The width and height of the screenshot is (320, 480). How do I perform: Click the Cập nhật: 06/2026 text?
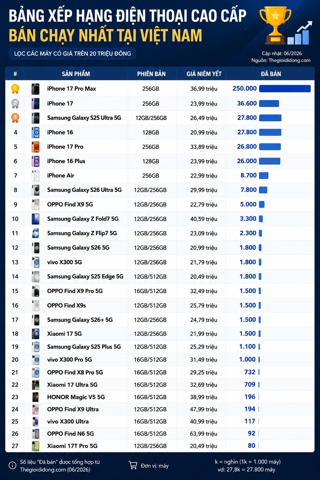[282, 53]
